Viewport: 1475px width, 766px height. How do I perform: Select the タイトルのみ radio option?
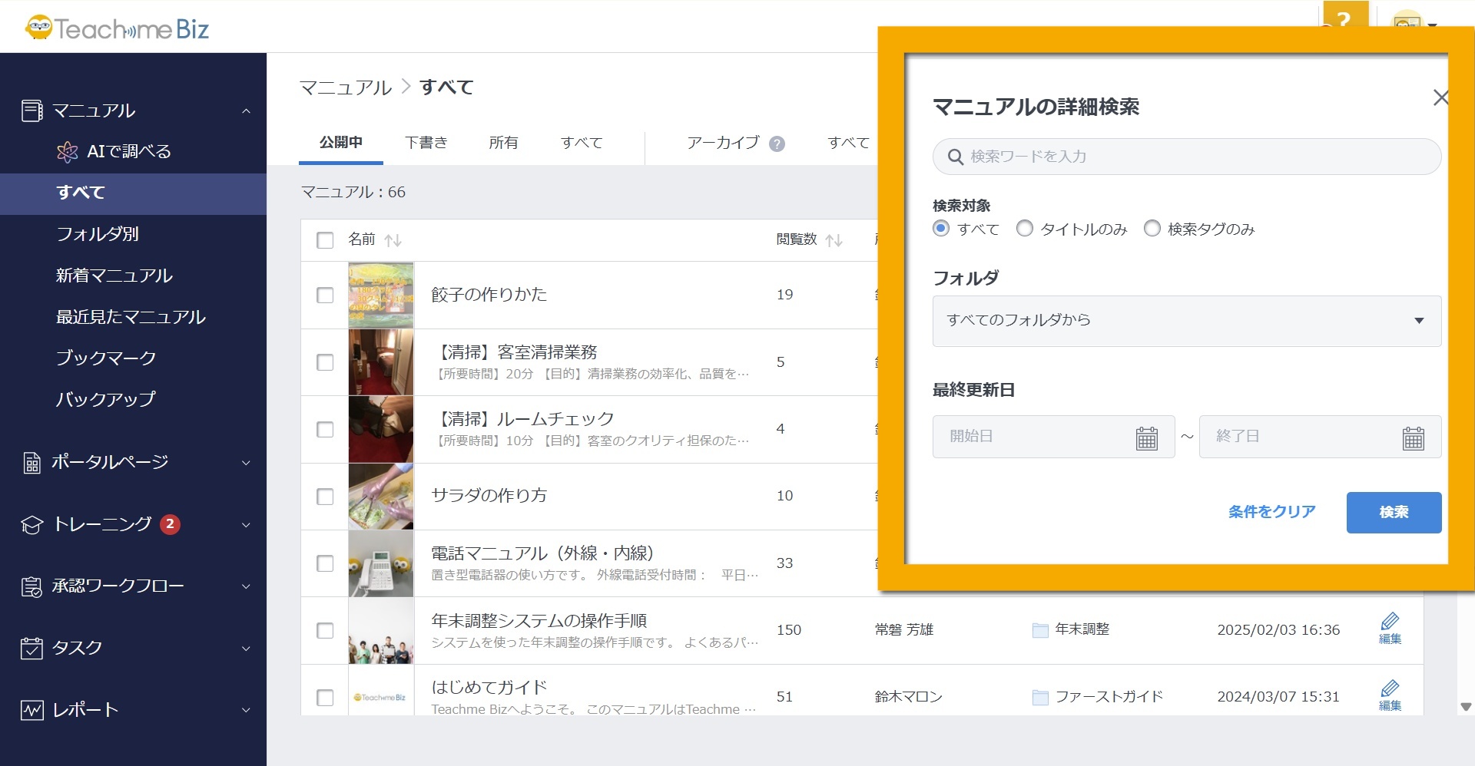[x=1024, y=229]
